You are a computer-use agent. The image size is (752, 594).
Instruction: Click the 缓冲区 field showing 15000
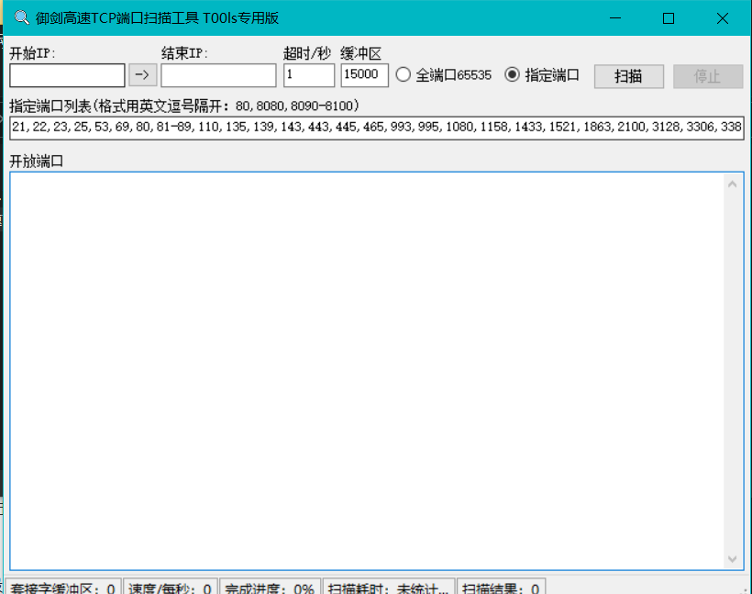coord(364,75)
